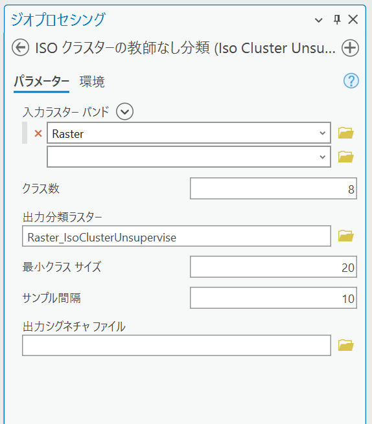Switch to the 環境 tab

tap(92, 82)
